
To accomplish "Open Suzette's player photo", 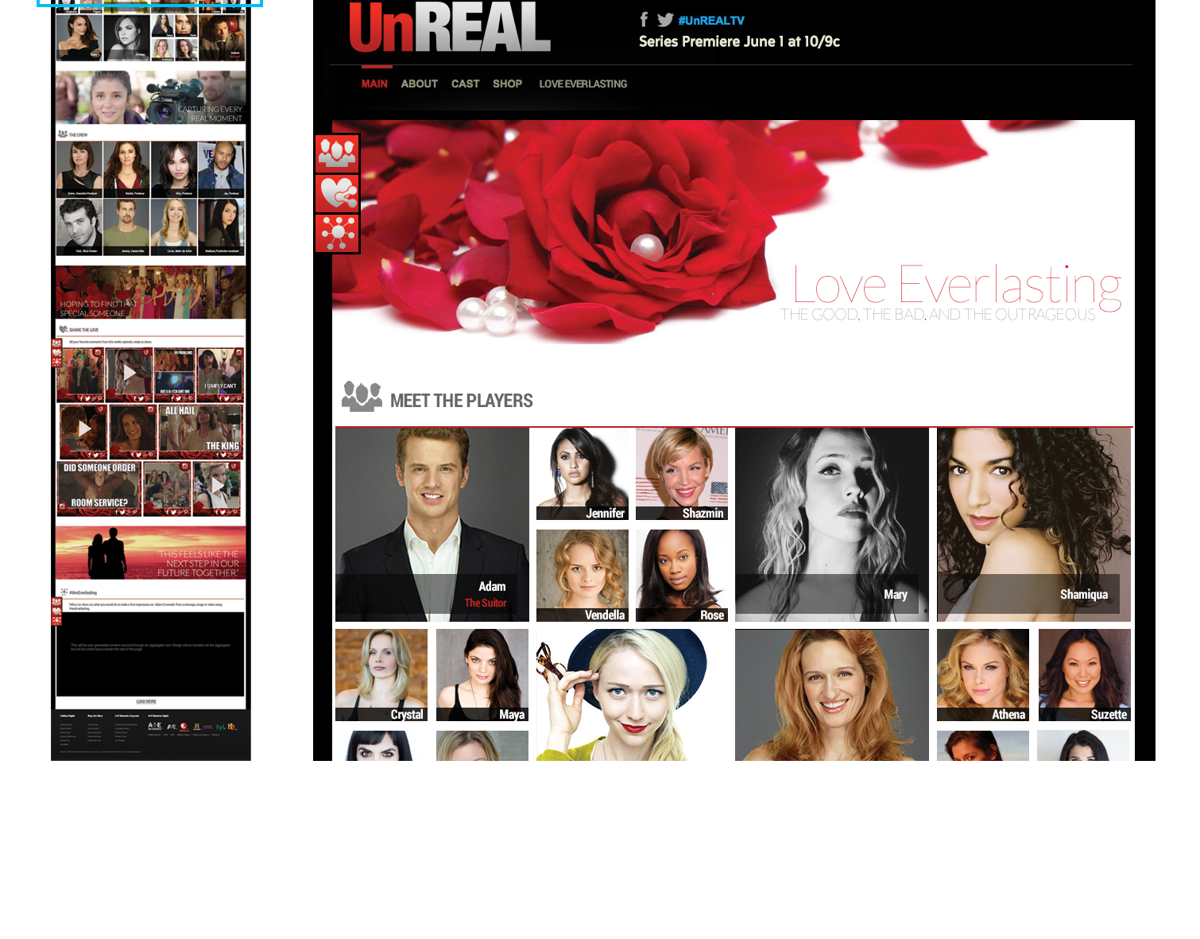I will 1085,675.
